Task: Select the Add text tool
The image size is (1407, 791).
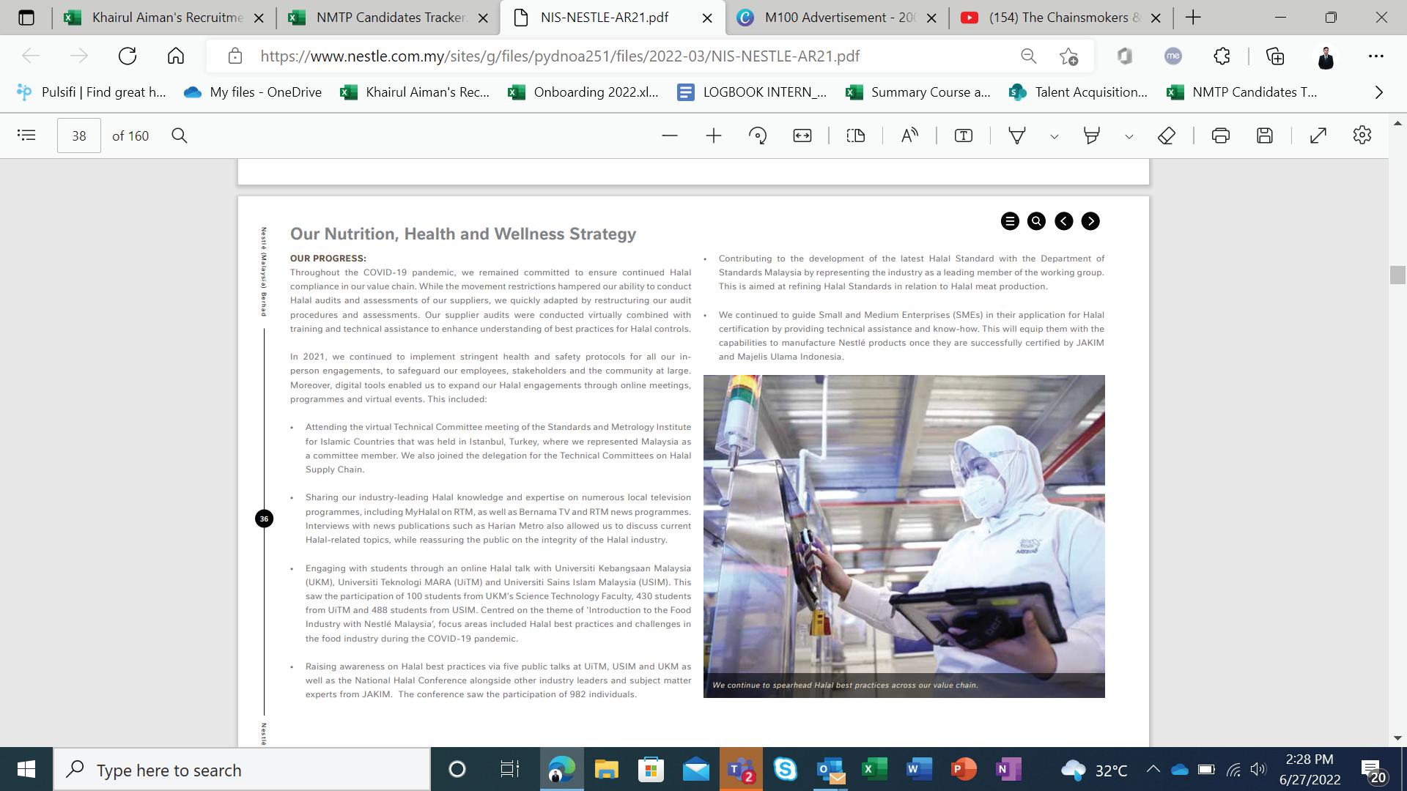Action: click(964, 135)
